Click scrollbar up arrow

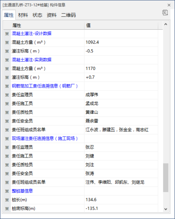coord(166,24)
